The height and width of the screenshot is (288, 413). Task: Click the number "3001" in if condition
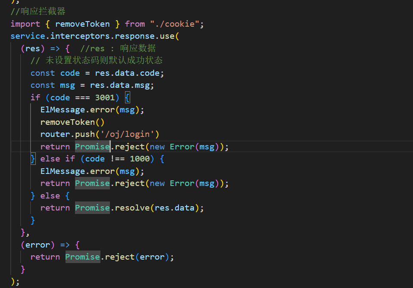[x=105, y=98]
